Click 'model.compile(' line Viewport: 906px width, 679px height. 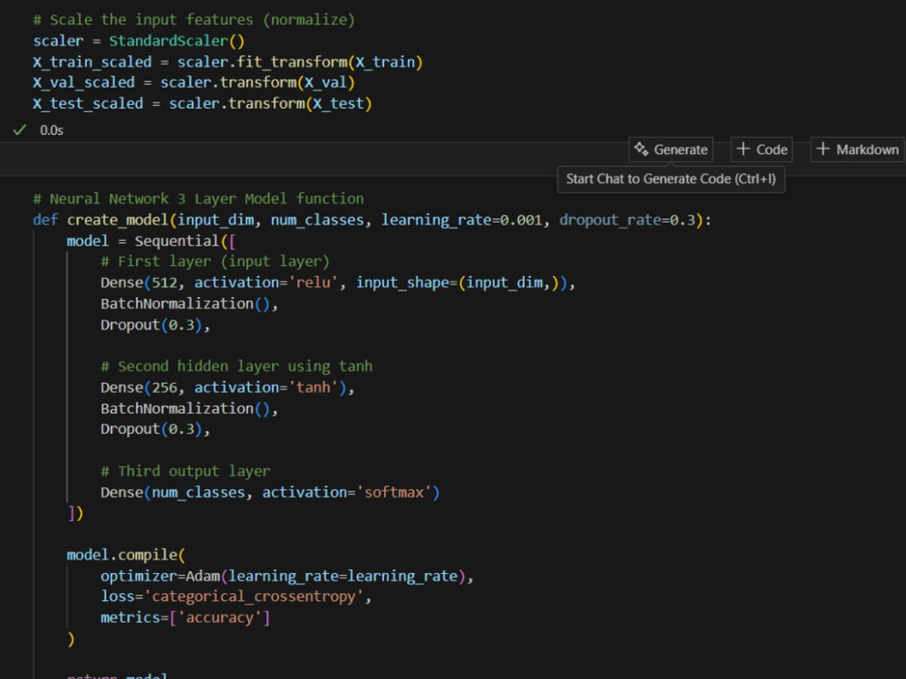[x=126, y=555]
